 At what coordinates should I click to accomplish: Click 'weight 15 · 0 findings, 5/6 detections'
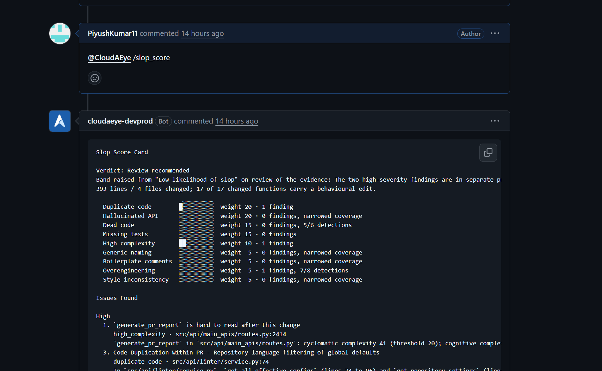pyautogui.click(x=286, y=225)
